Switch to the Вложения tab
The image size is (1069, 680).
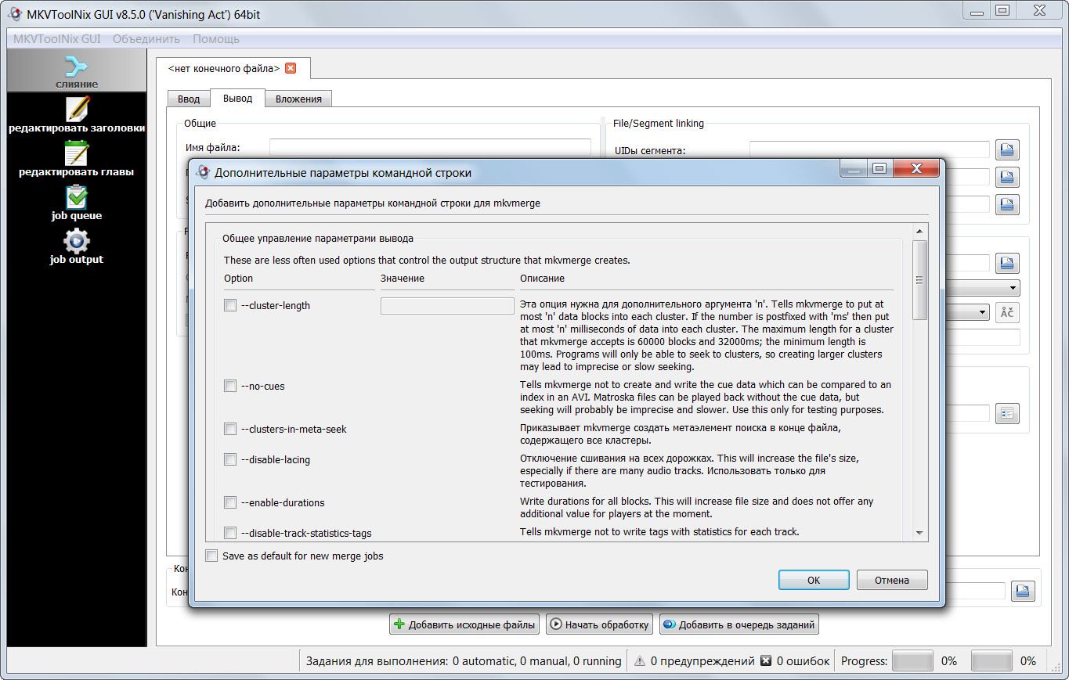coord(298,99)
